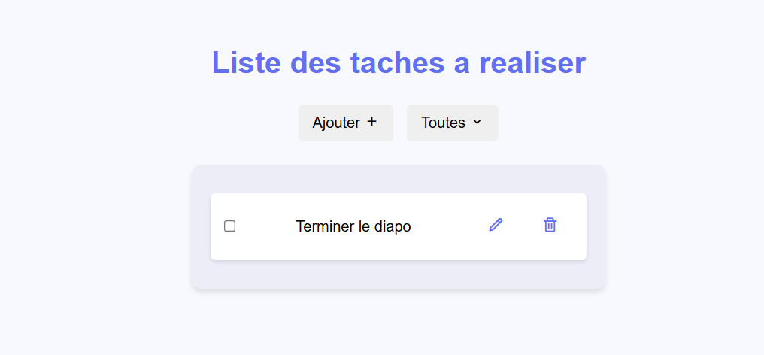Check the "Terminer le diapo" checkbox
This screenshot has height=355, width=764.
pos(230,226)
